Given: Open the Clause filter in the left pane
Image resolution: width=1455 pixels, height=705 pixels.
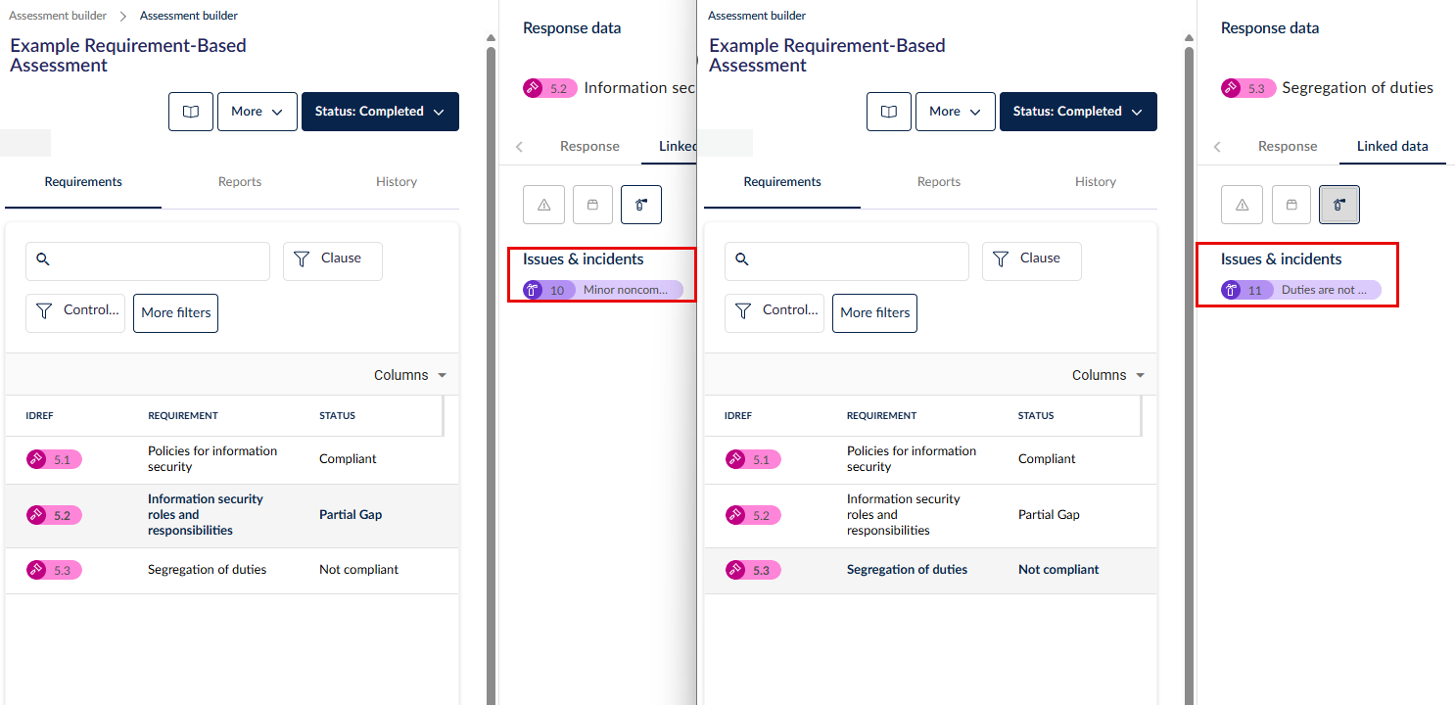Looking at the screenshot, I should (x=332, y=260).
